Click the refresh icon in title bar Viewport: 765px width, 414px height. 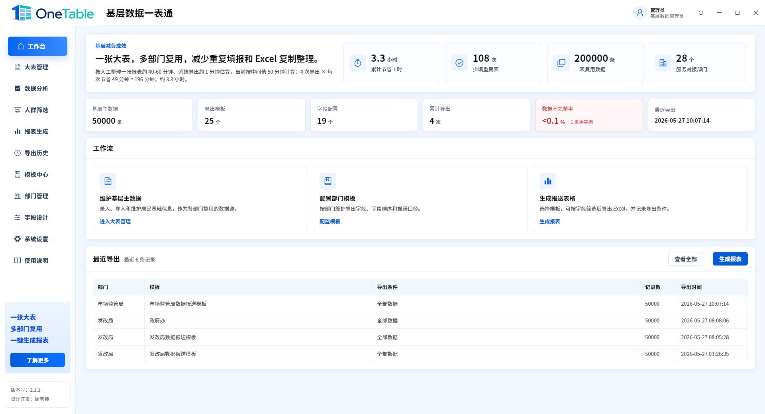[701, 13]
